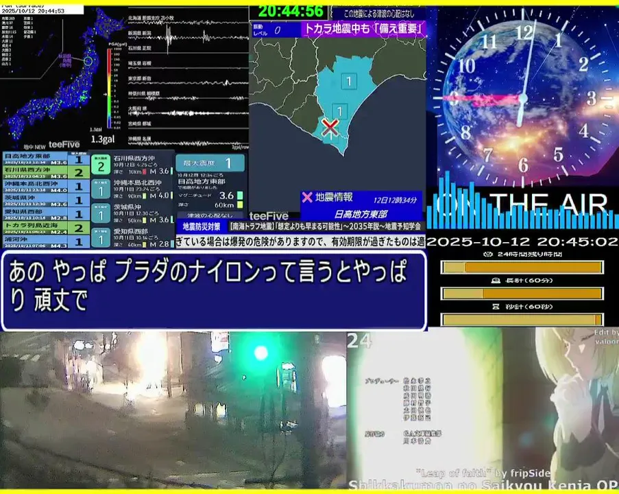
Task: Click the 長針(60分) progress bar
Action: 522,294
